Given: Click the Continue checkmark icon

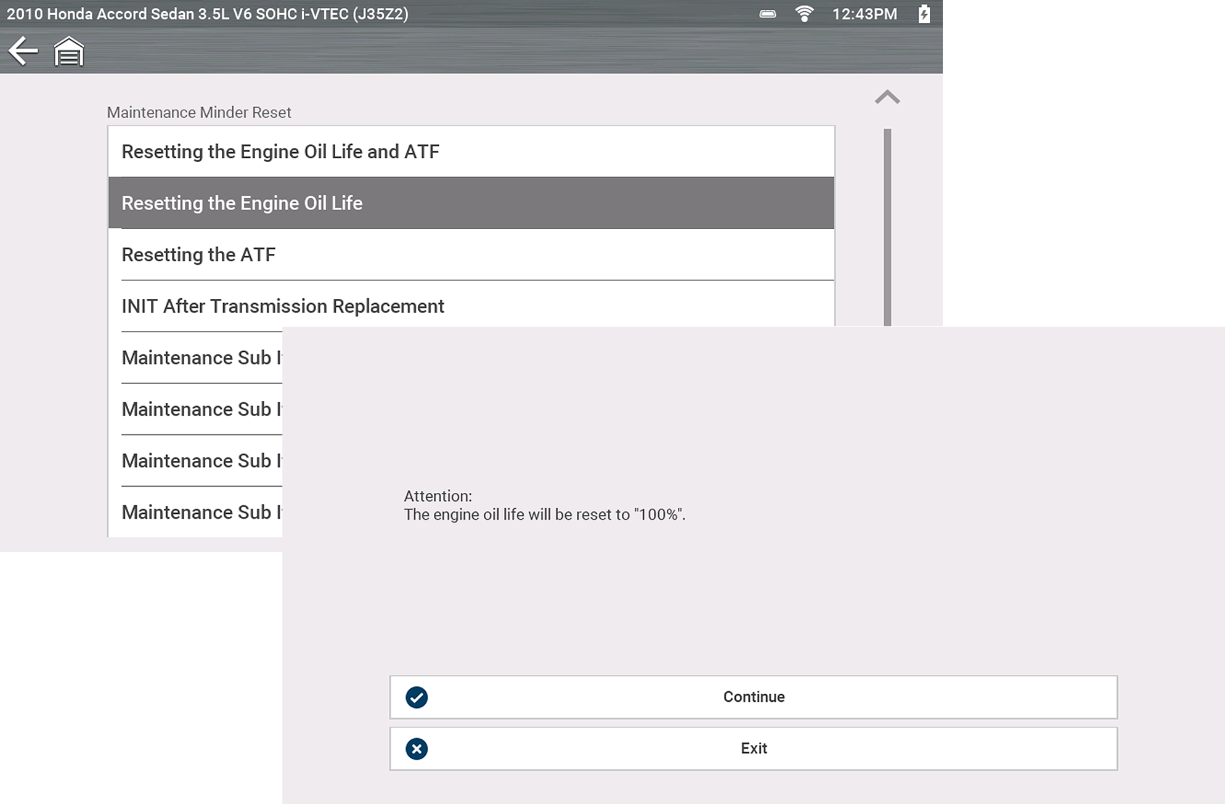Looking at the screenshot, I should pyautogui.click(x=417, y=697).
